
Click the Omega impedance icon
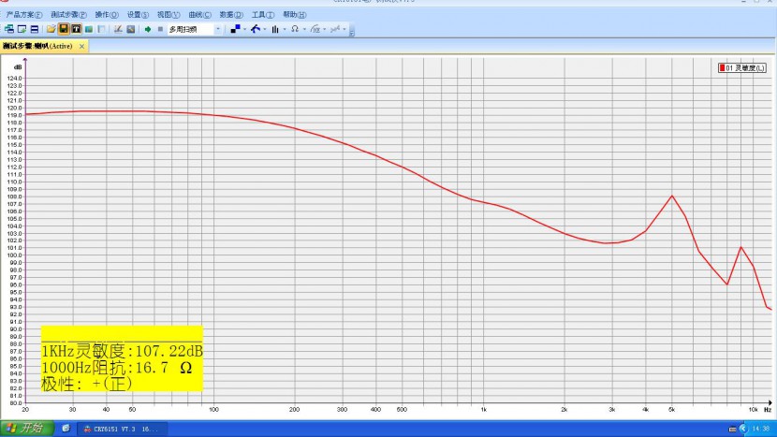point(295,29)
